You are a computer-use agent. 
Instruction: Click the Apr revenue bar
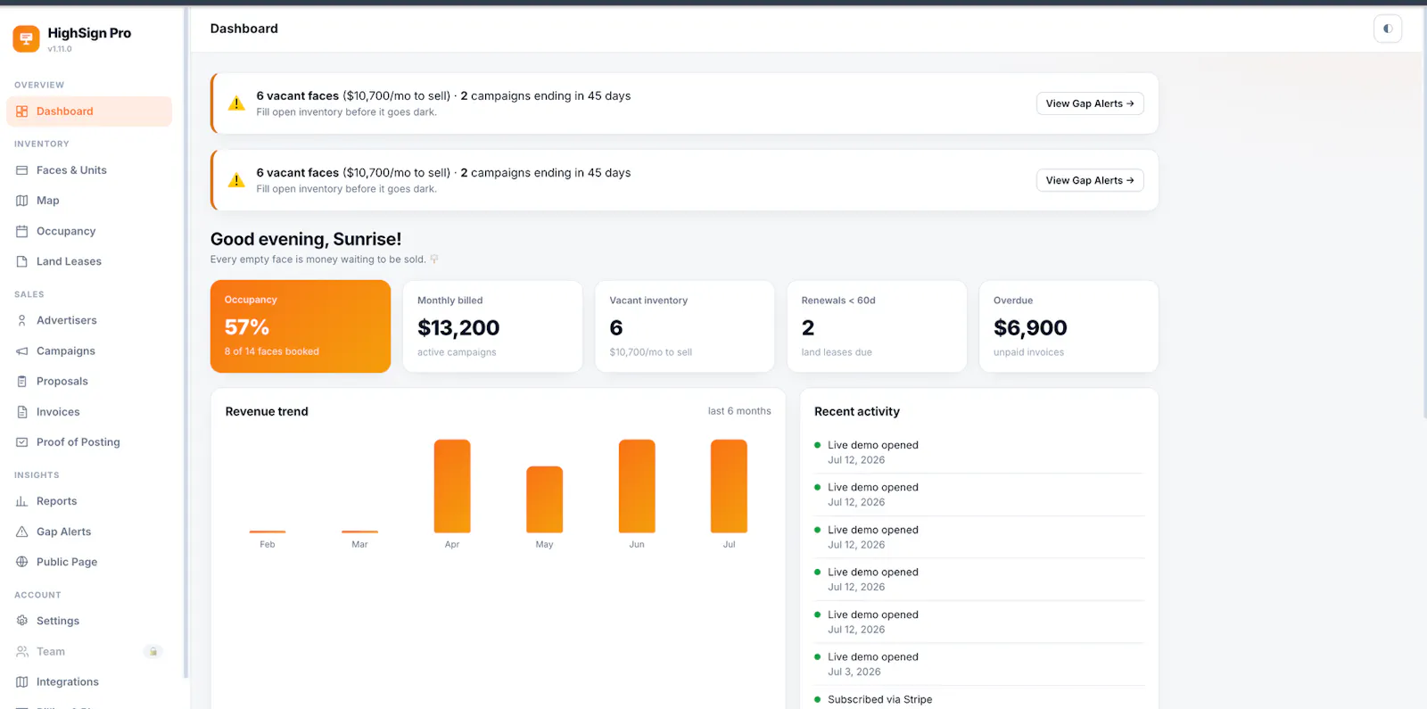point(452,486)
